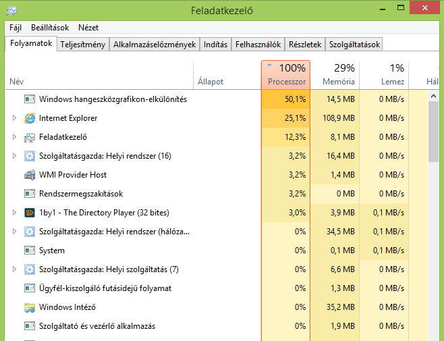Click the 3,0% processor value
The height and width of the screenshot is (341, 444).
298,213
